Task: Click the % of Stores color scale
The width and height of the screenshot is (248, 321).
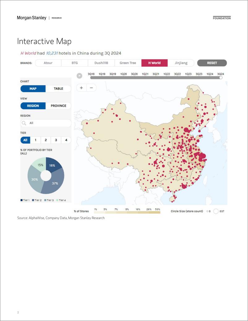Action: point(127,212)
